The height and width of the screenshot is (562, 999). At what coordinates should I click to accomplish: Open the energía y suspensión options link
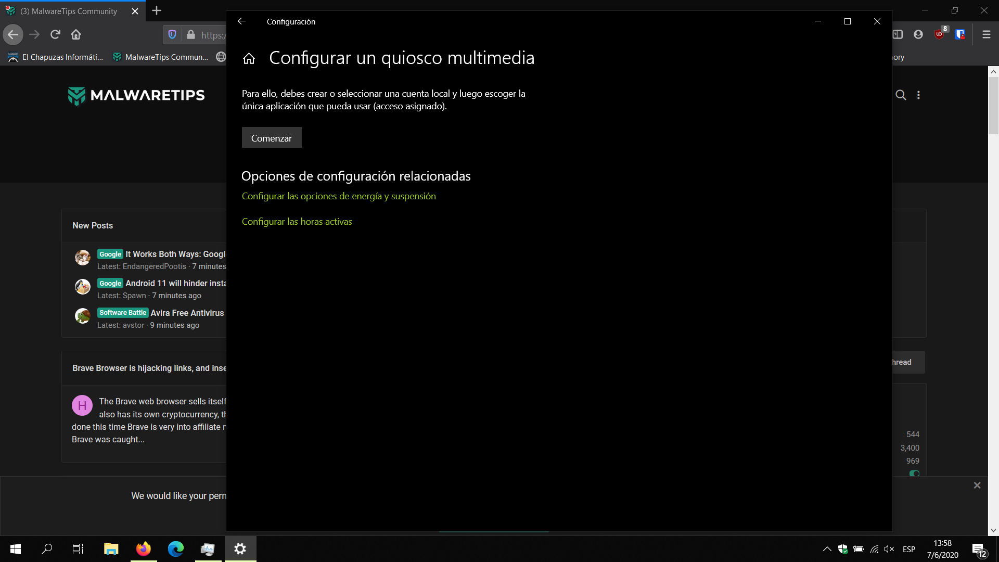point(338,196)
